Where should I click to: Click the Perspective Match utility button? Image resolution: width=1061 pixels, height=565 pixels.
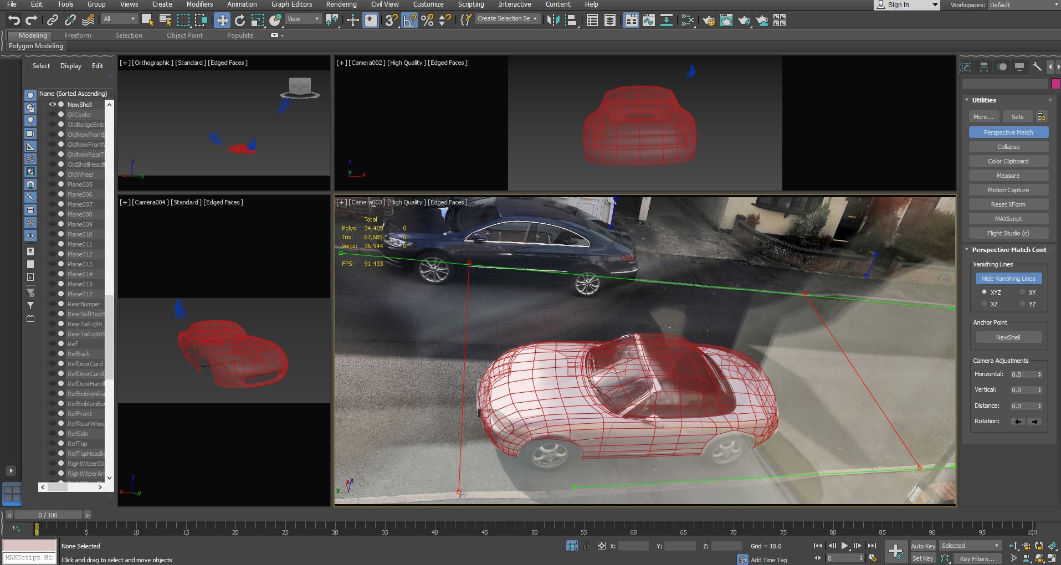point(1008,132)
